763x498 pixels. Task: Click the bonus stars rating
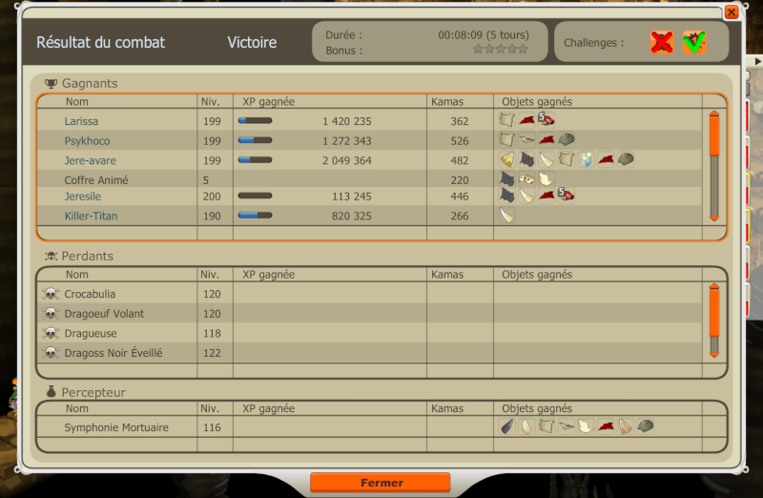click(500, 50)
